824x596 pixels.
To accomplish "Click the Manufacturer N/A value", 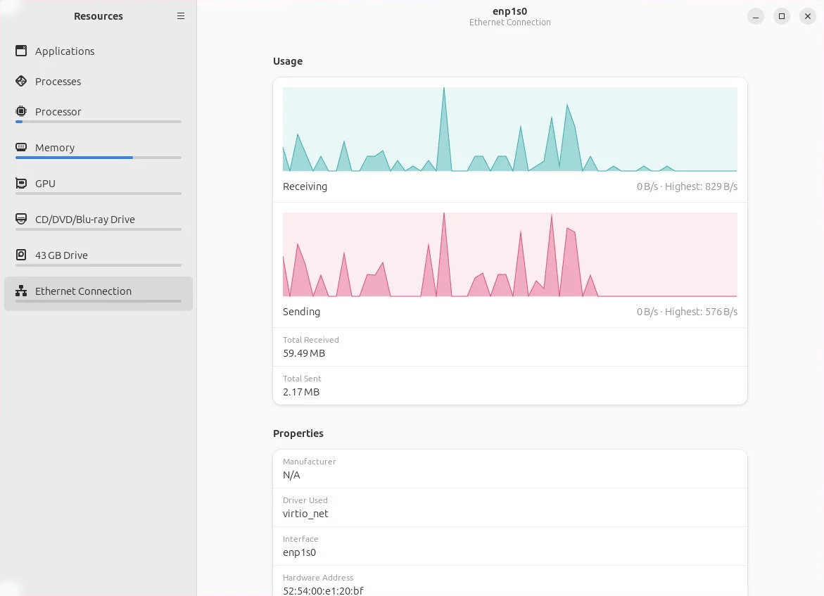I will (291, 475).
